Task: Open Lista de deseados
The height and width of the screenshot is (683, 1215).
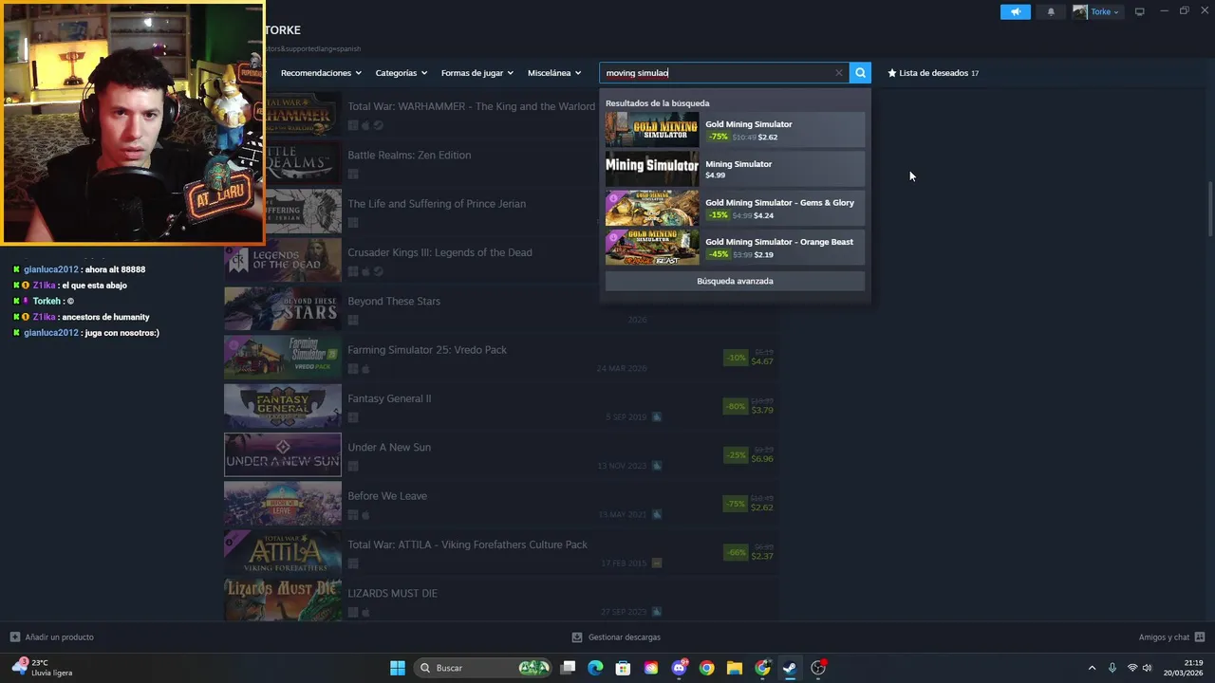Action: (933, 73)
